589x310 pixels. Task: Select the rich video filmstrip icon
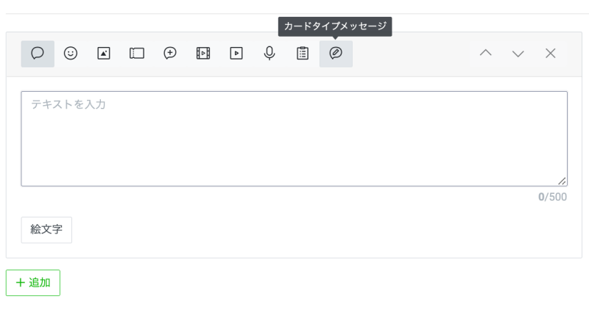(203, 54)
